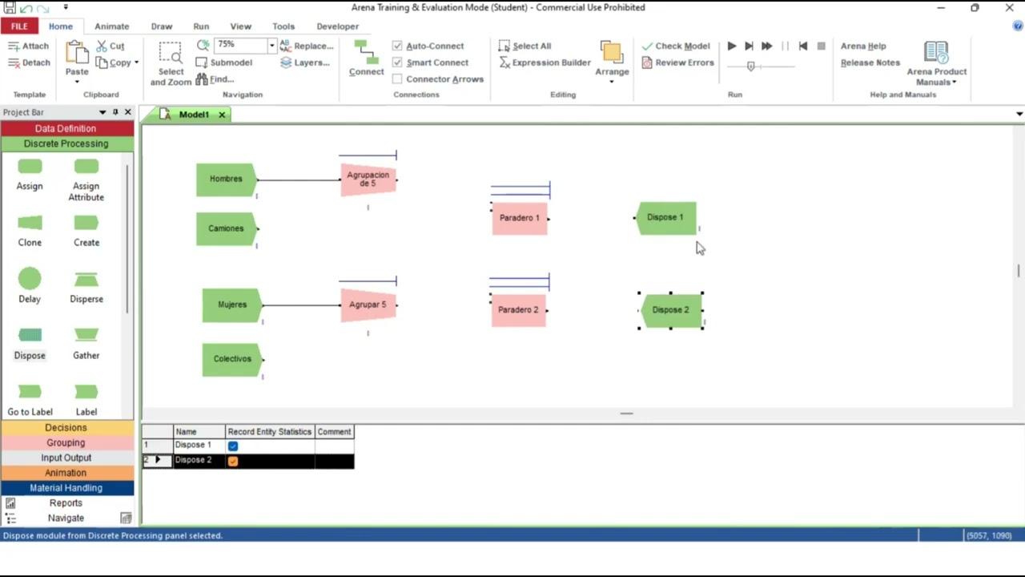This screenshot has height=577, width=1025.
Task: Select the Gather module icon
Action: point(86,335)
